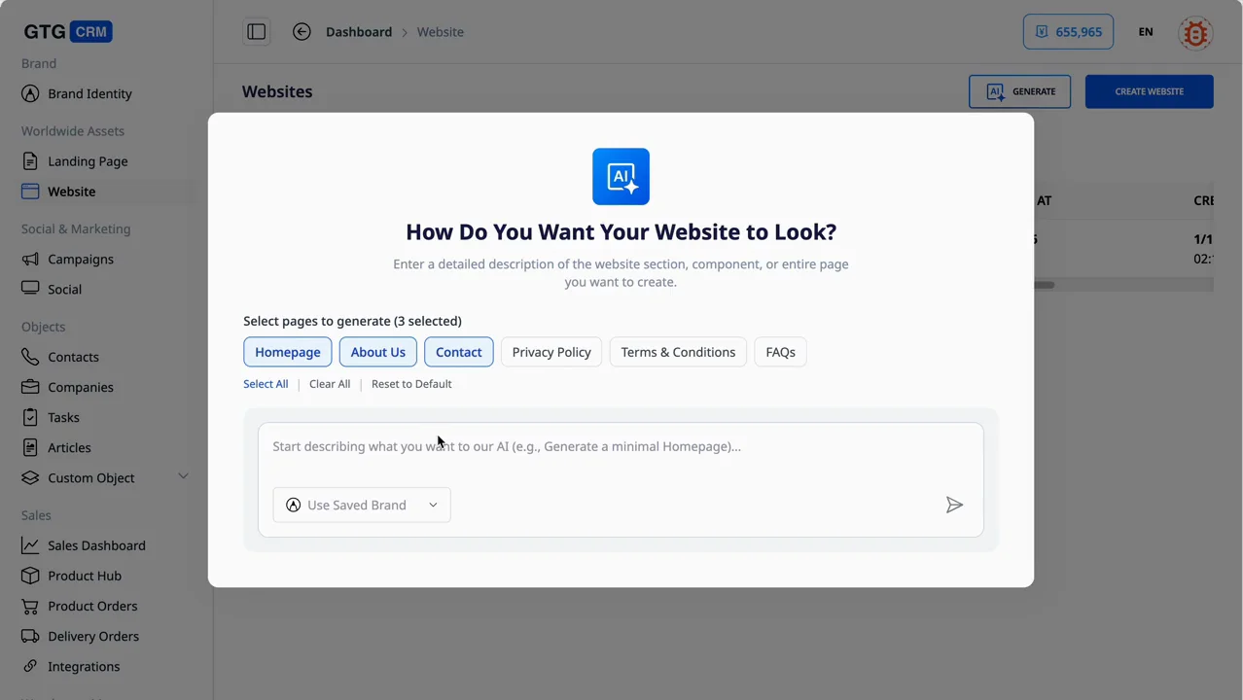This screenshot has height=700, width=1243.
Task: Open the EN language selector
Action: [x=1145, y=32]
